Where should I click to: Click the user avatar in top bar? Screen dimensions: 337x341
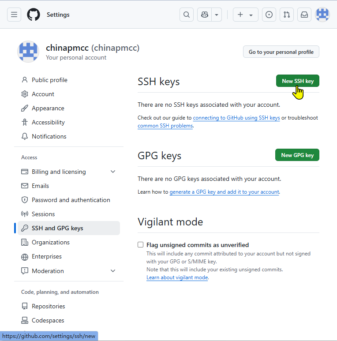(322, 15)
